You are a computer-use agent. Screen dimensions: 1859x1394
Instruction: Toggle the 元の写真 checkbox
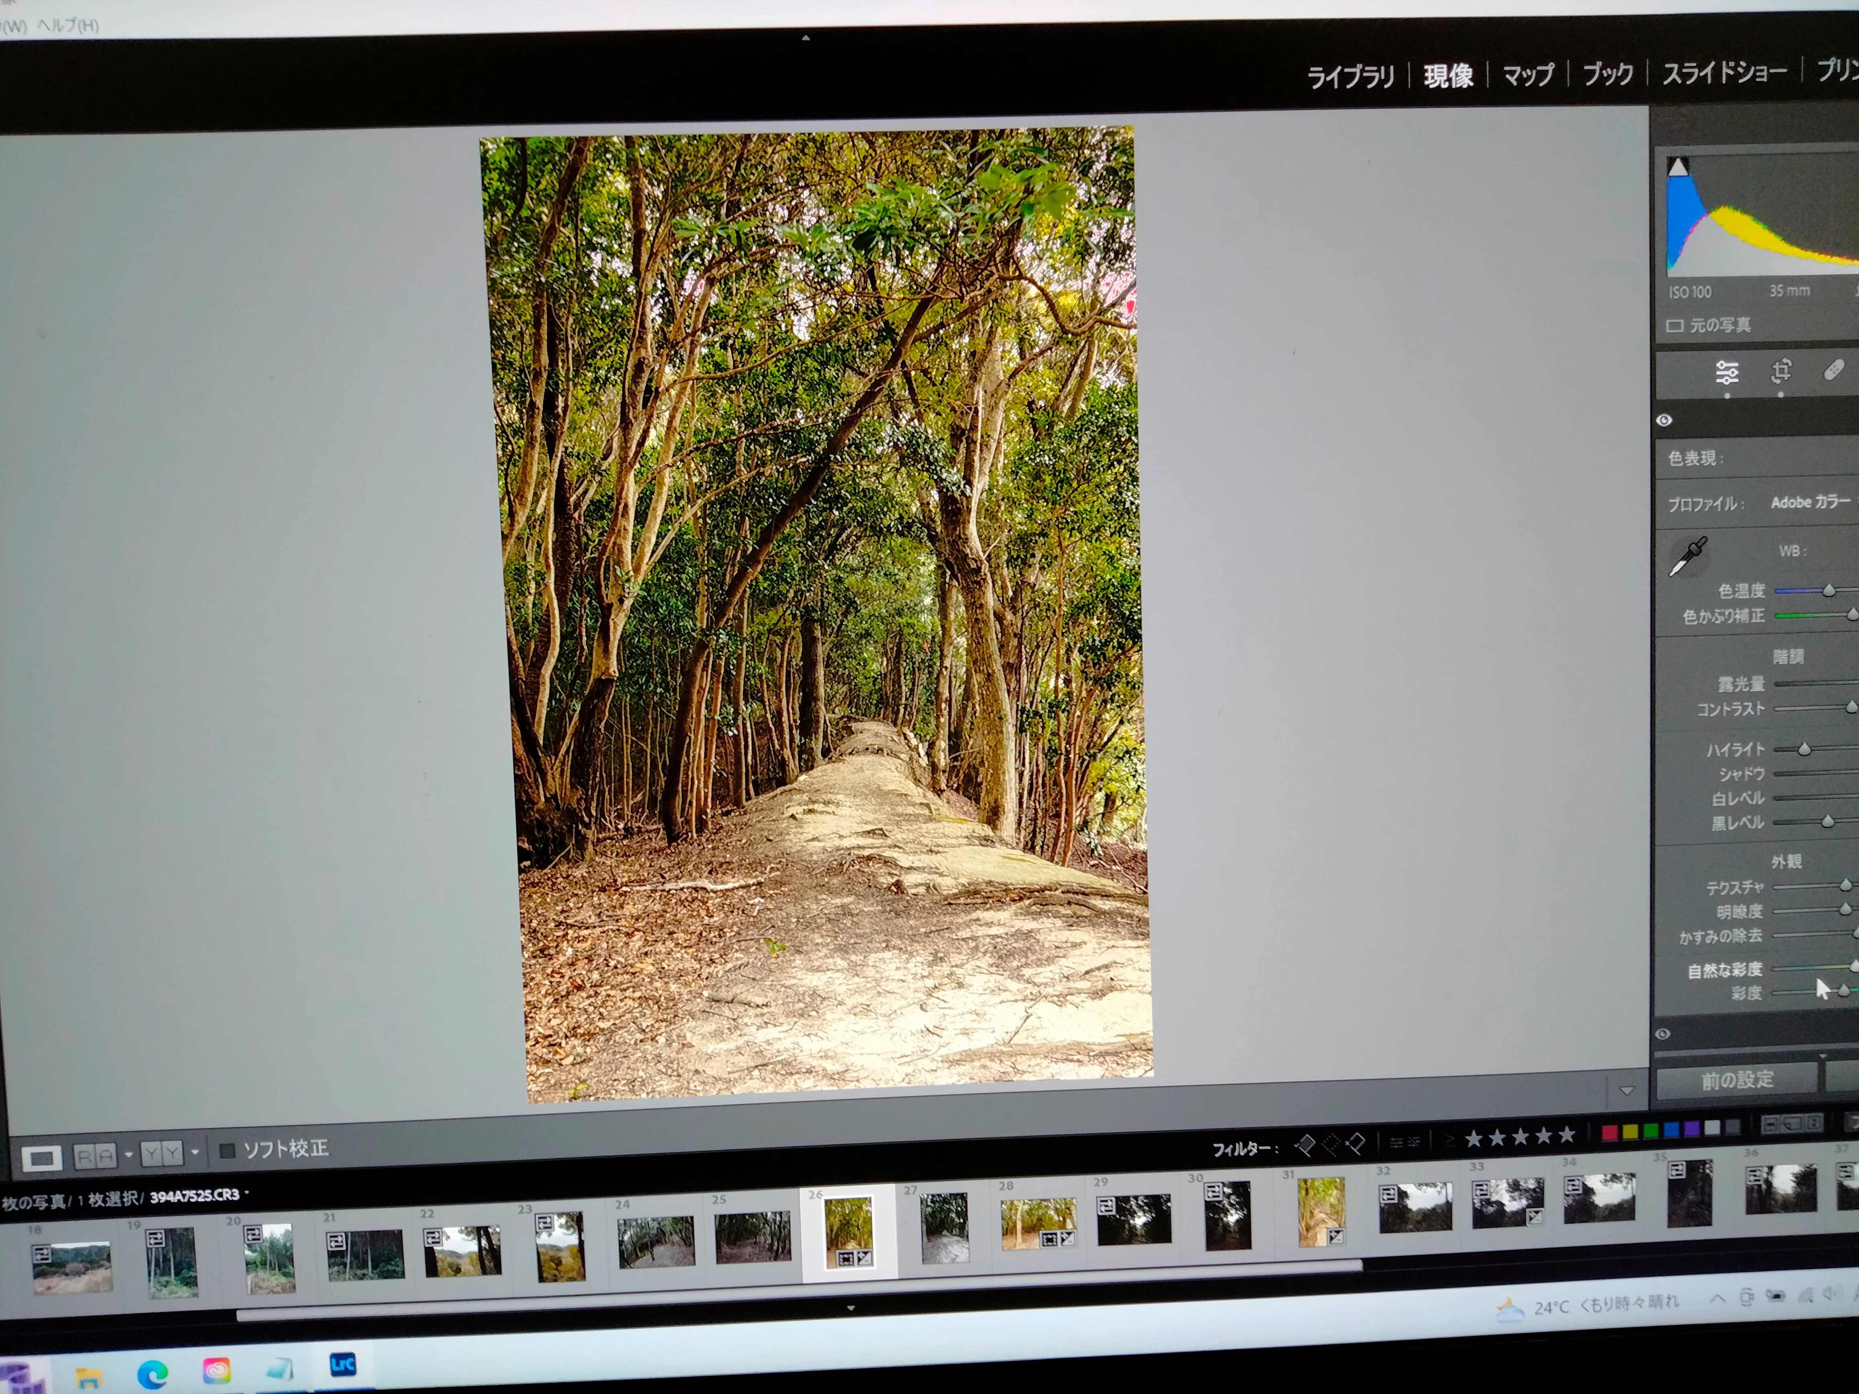click(x=1675, y=326)
